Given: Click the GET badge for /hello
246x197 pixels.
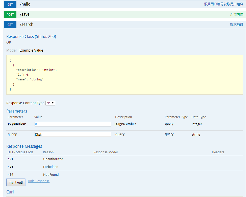Looking at the screenshot, I should click(x=10, y=4).
